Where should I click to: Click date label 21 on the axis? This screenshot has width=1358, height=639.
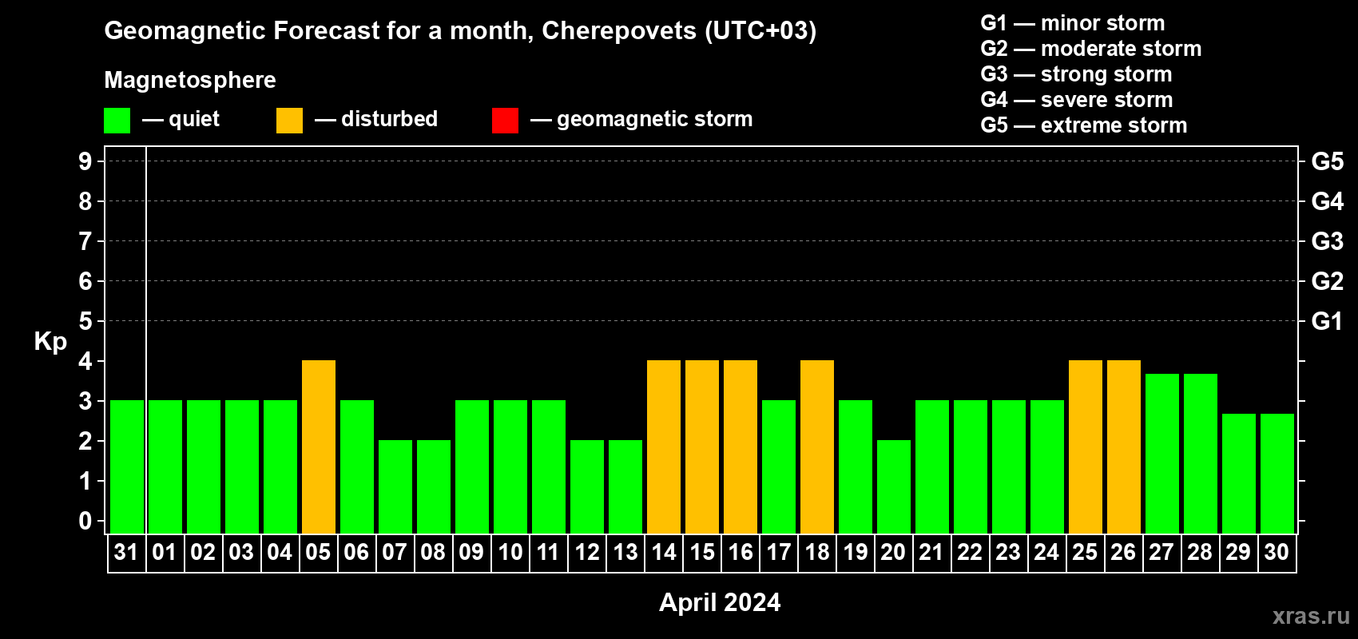[931, 553]
